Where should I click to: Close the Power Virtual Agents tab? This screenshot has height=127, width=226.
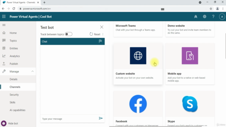click(38, 2)
